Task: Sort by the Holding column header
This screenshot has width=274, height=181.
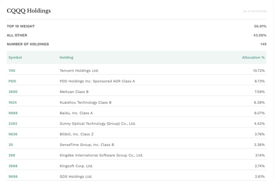Action: pos(66,57)
